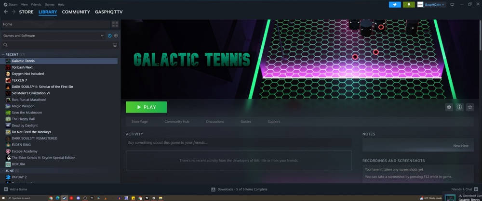This screenshot has height=201, width=482.
Task: Open advanced filter options icon
Action: point(115,45)
